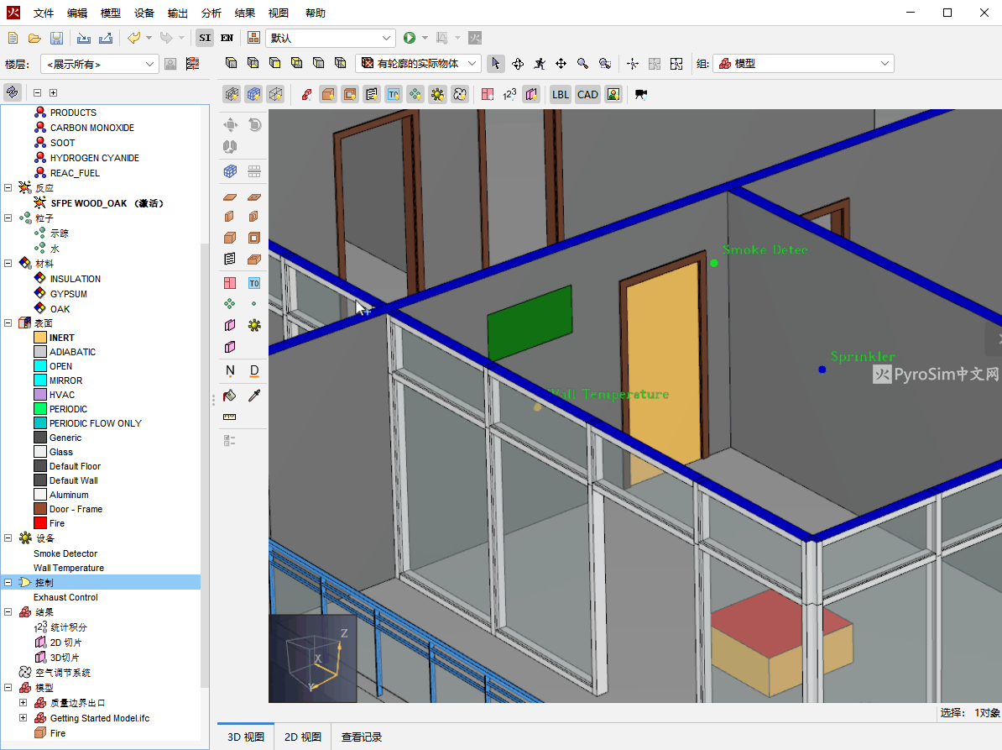This screenshot has width=1002, height=750.
Task: Open a file with the folder icon
Action: (x=34, y=39)
